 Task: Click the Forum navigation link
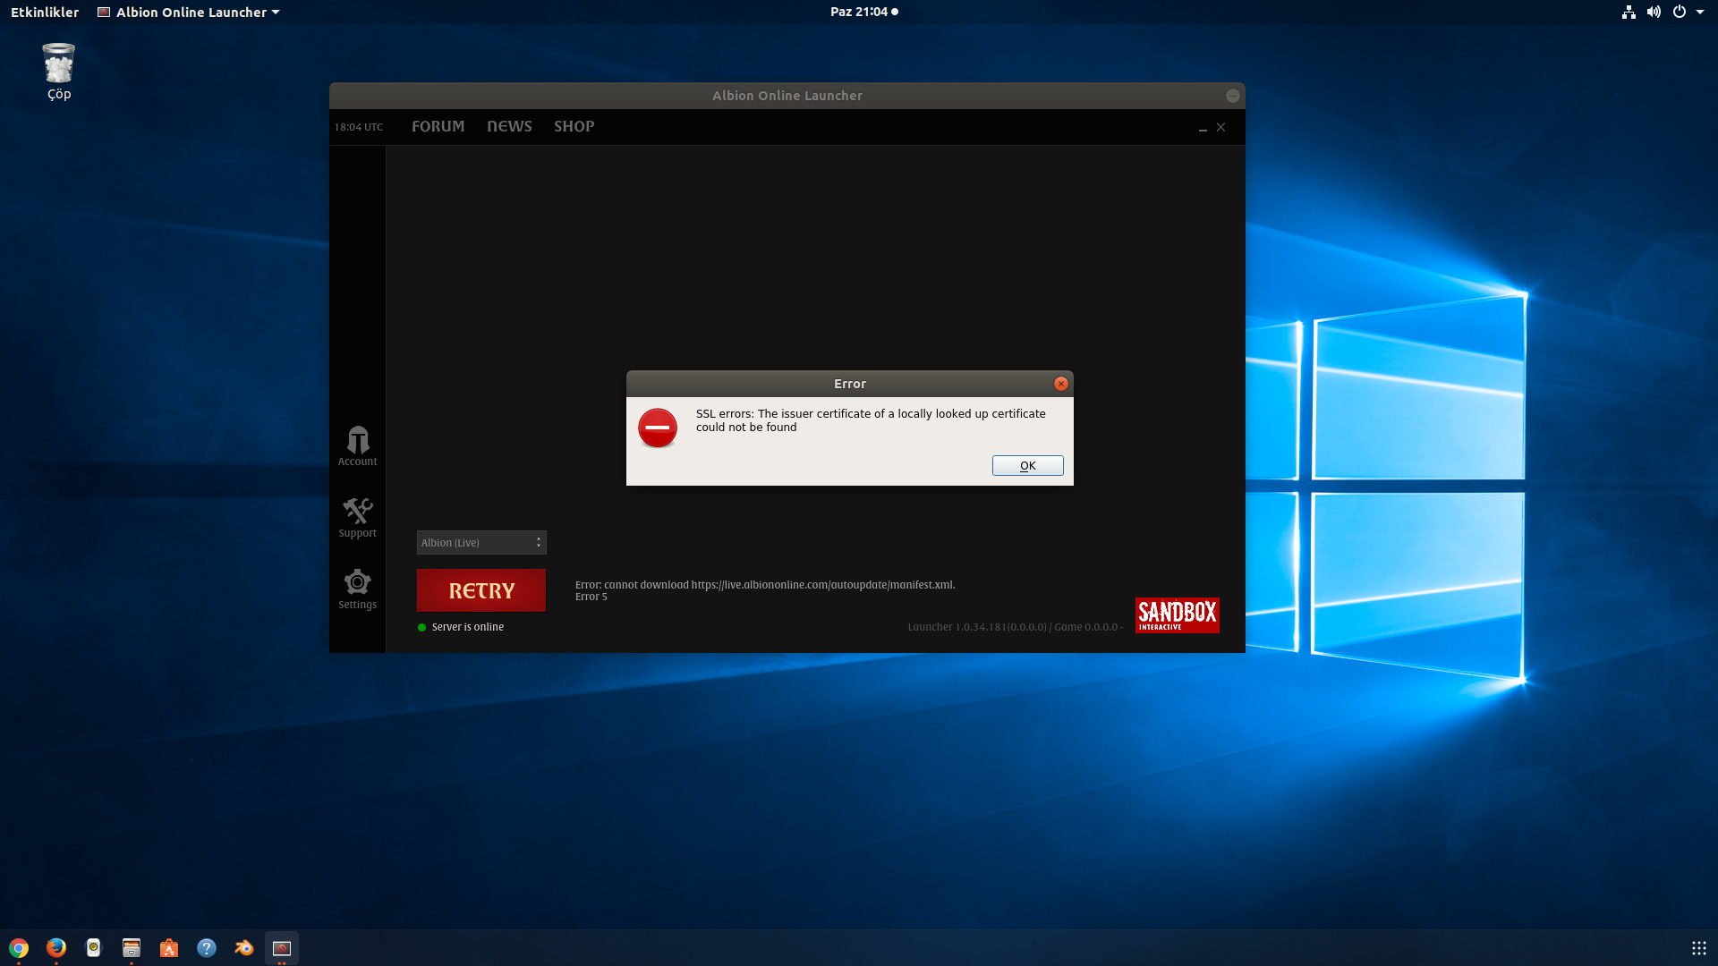(438, 126)
